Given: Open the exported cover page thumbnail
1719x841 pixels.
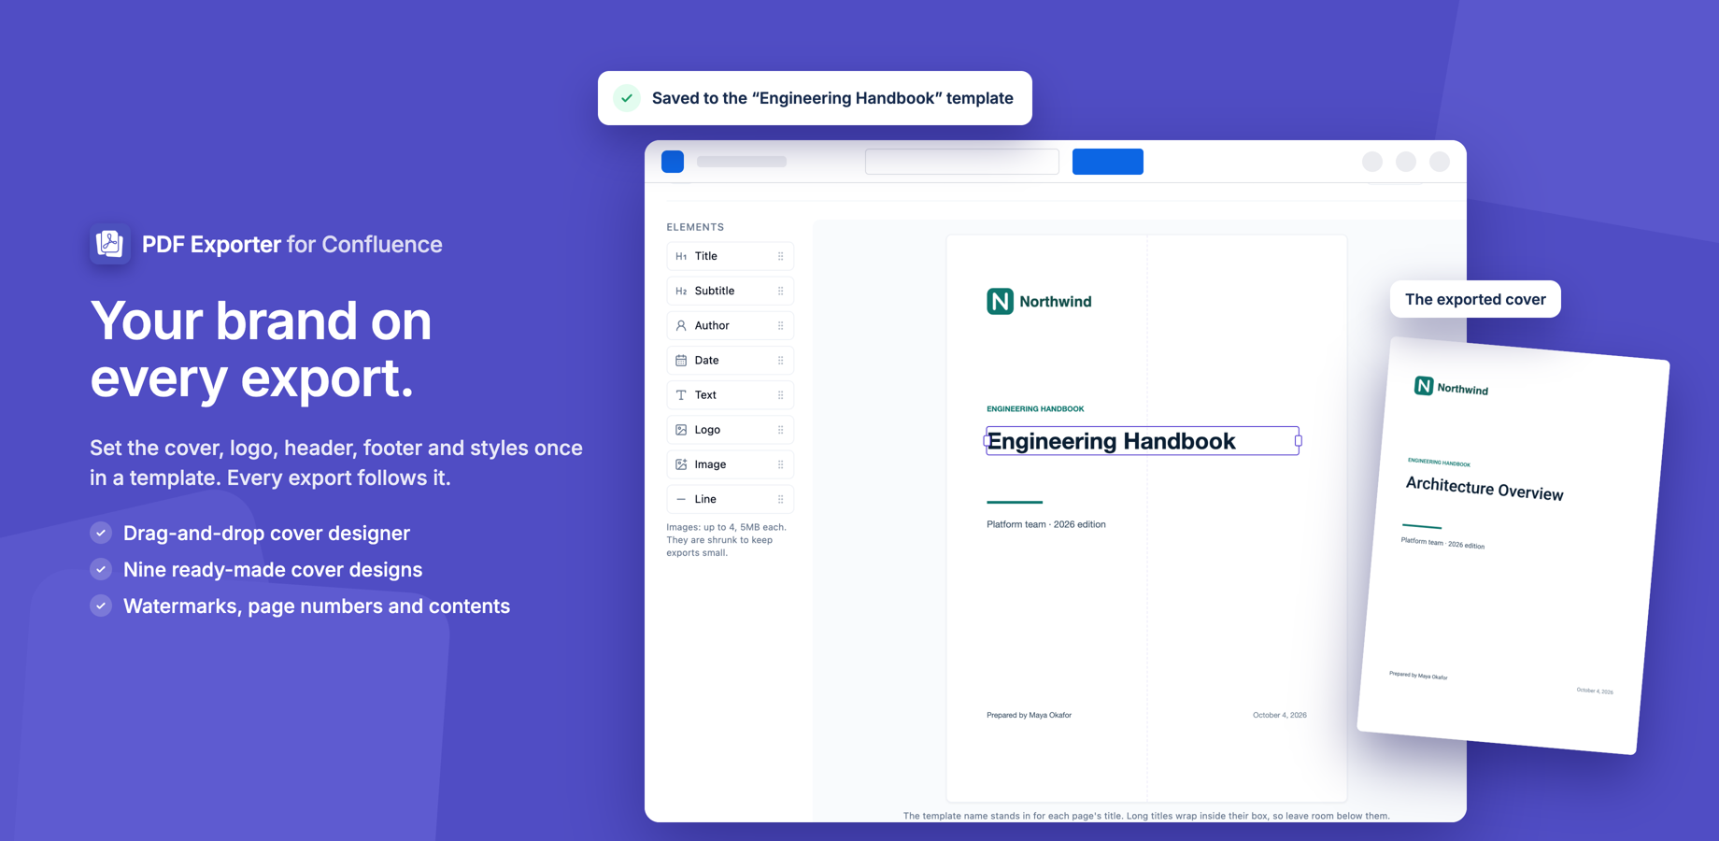Looking at the screenshot, I should (1513, 546).
